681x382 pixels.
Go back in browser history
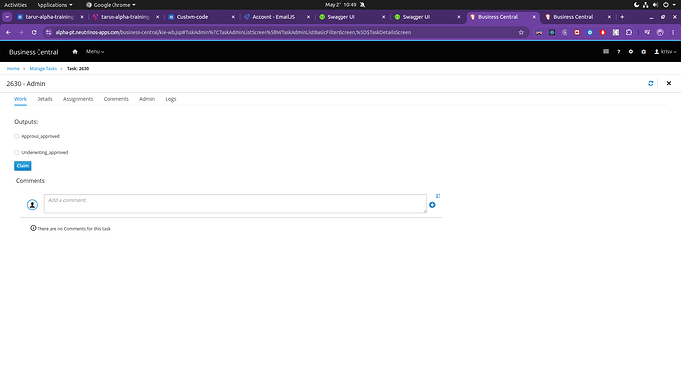[x=8, y=32]
